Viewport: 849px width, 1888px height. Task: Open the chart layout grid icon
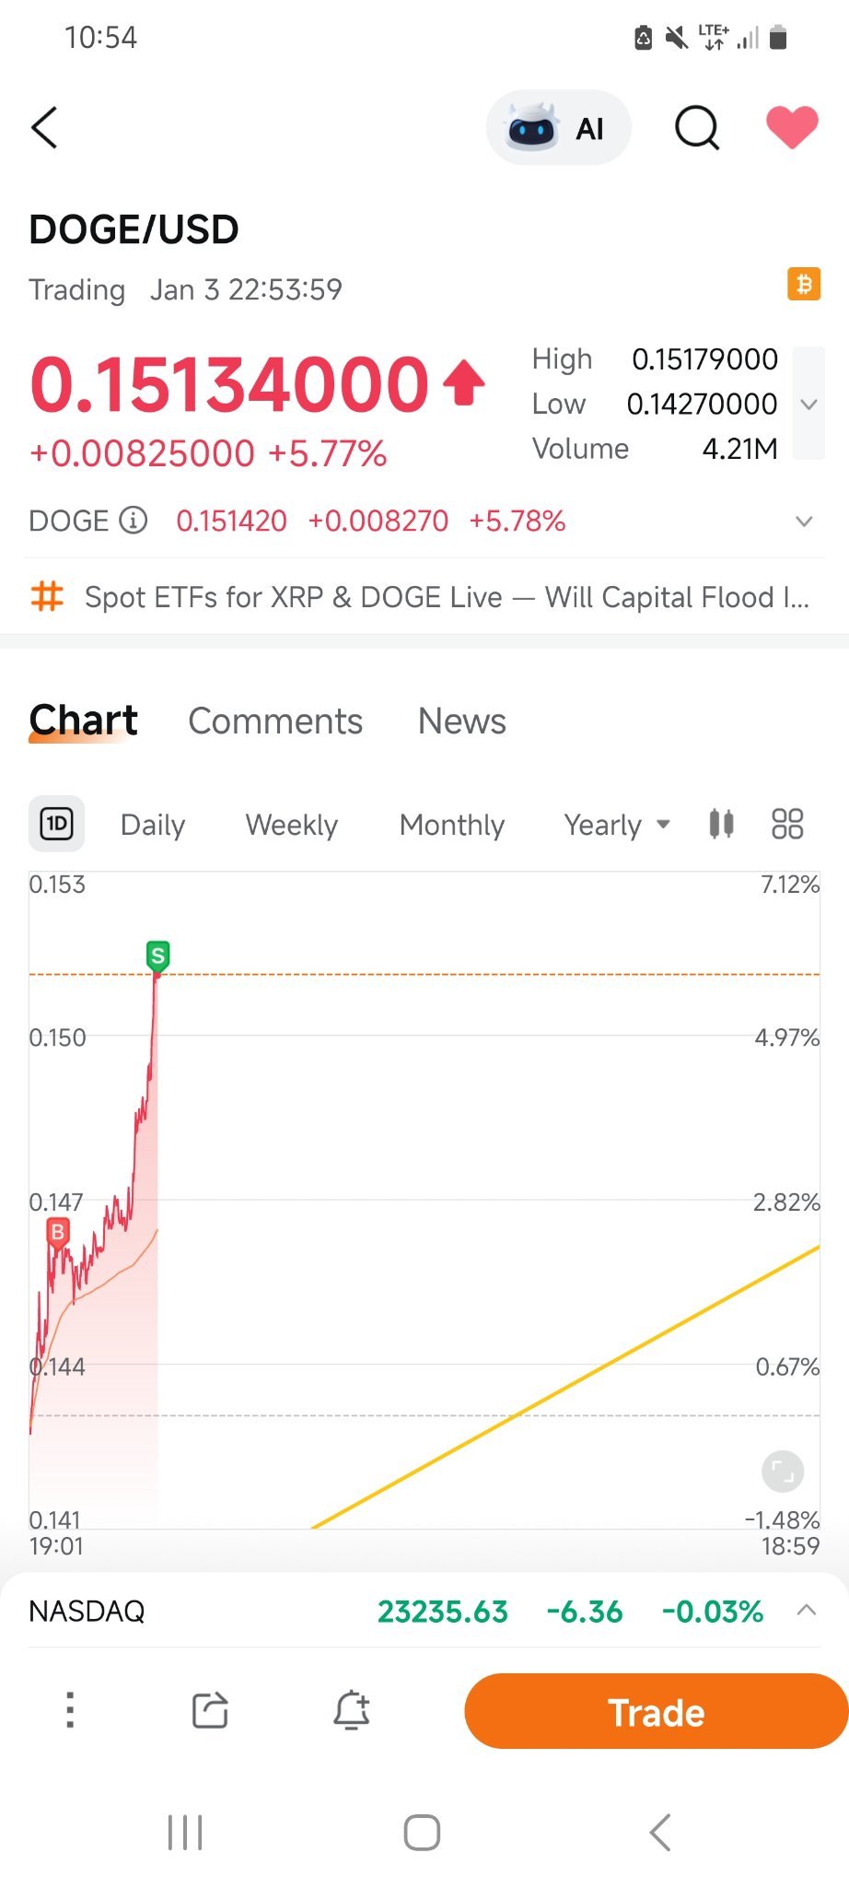787,823
